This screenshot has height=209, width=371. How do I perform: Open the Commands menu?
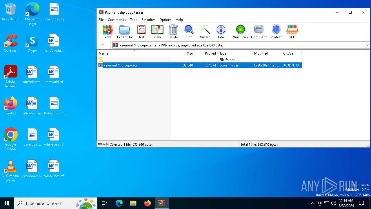click(x=117, y=20)
